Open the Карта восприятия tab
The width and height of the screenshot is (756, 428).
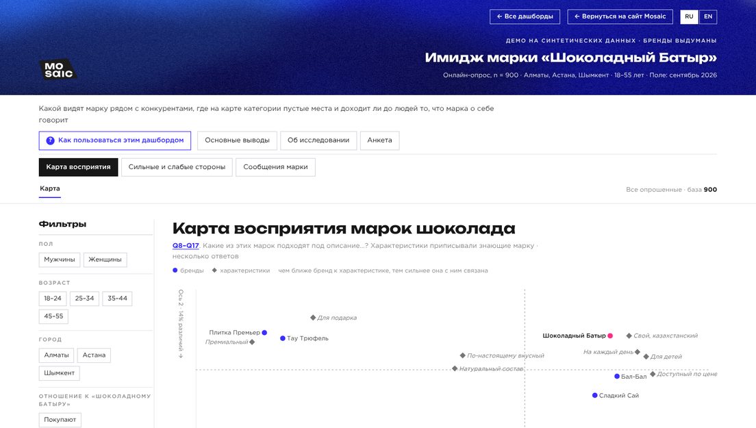click(78, 167)
